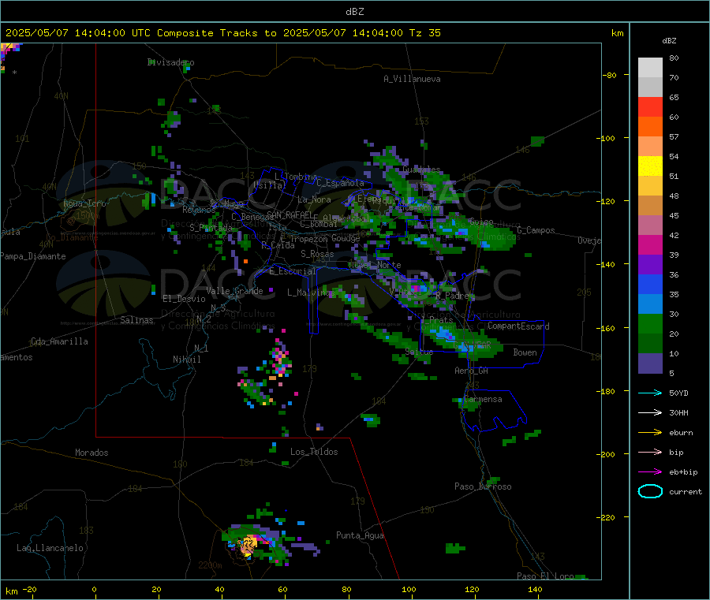Click the E_Escorial map label
The width and height of the screenshot is (710, 600).
pyautogui.click(x=293, y=271)
